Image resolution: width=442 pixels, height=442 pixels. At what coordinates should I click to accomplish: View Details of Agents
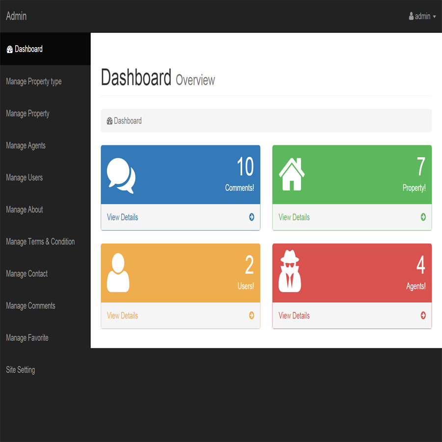[x=294, y=315]
